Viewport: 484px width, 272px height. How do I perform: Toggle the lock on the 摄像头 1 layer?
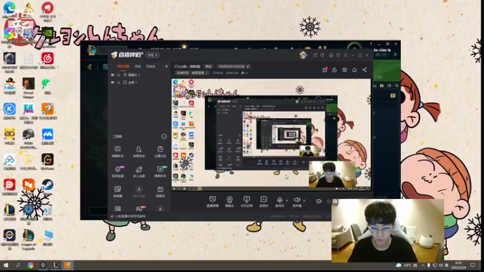click(119, 75)
